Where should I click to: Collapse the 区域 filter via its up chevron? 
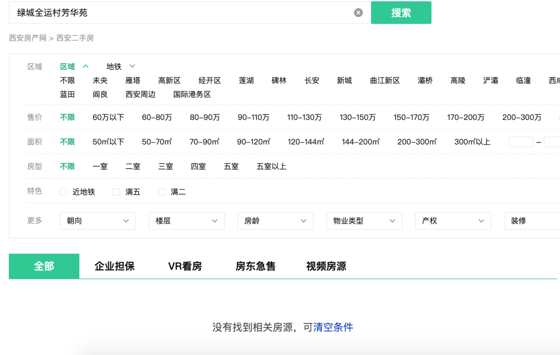coord(86,66)
